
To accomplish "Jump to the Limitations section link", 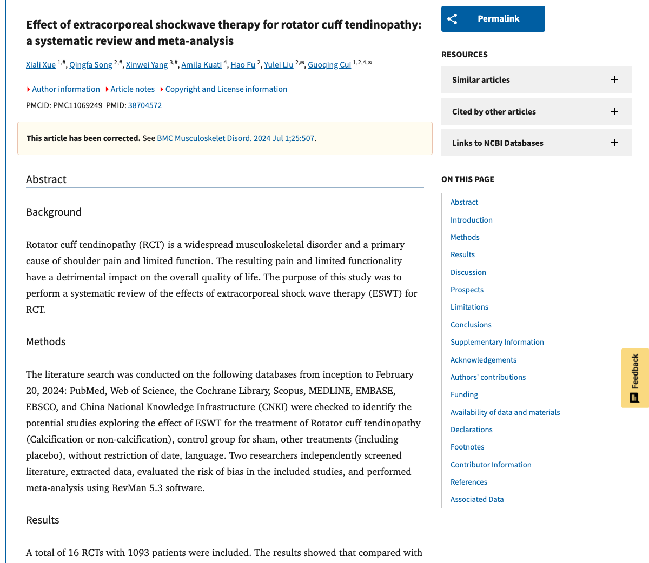I will 469,307.
